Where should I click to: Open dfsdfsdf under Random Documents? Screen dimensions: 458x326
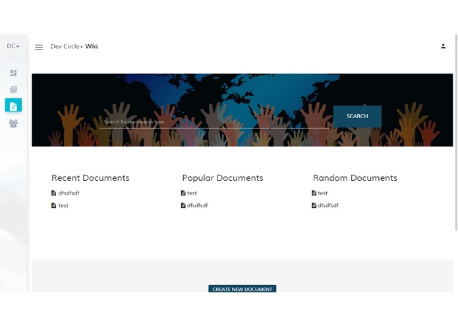[x=328, y=205]
